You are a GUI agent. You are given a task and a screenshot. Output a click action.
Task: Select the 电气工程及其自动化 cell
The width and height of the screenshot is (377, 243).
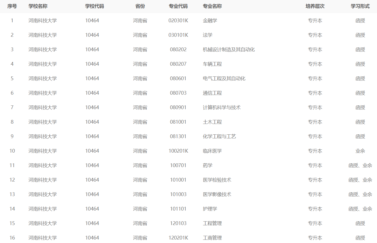224,79
